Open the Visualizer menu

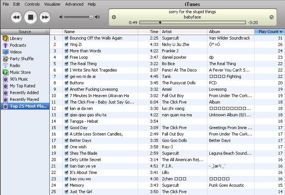click(x=52, y=4)
